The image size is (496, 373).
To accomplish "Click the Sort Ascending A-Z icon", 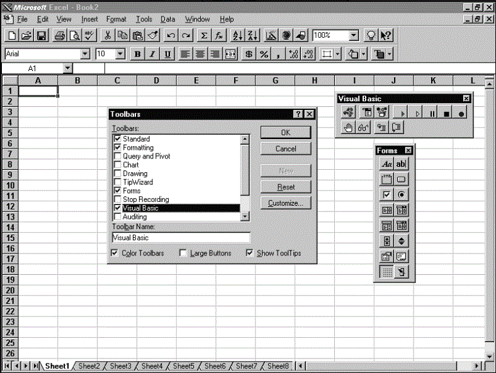I will [237, 35].
